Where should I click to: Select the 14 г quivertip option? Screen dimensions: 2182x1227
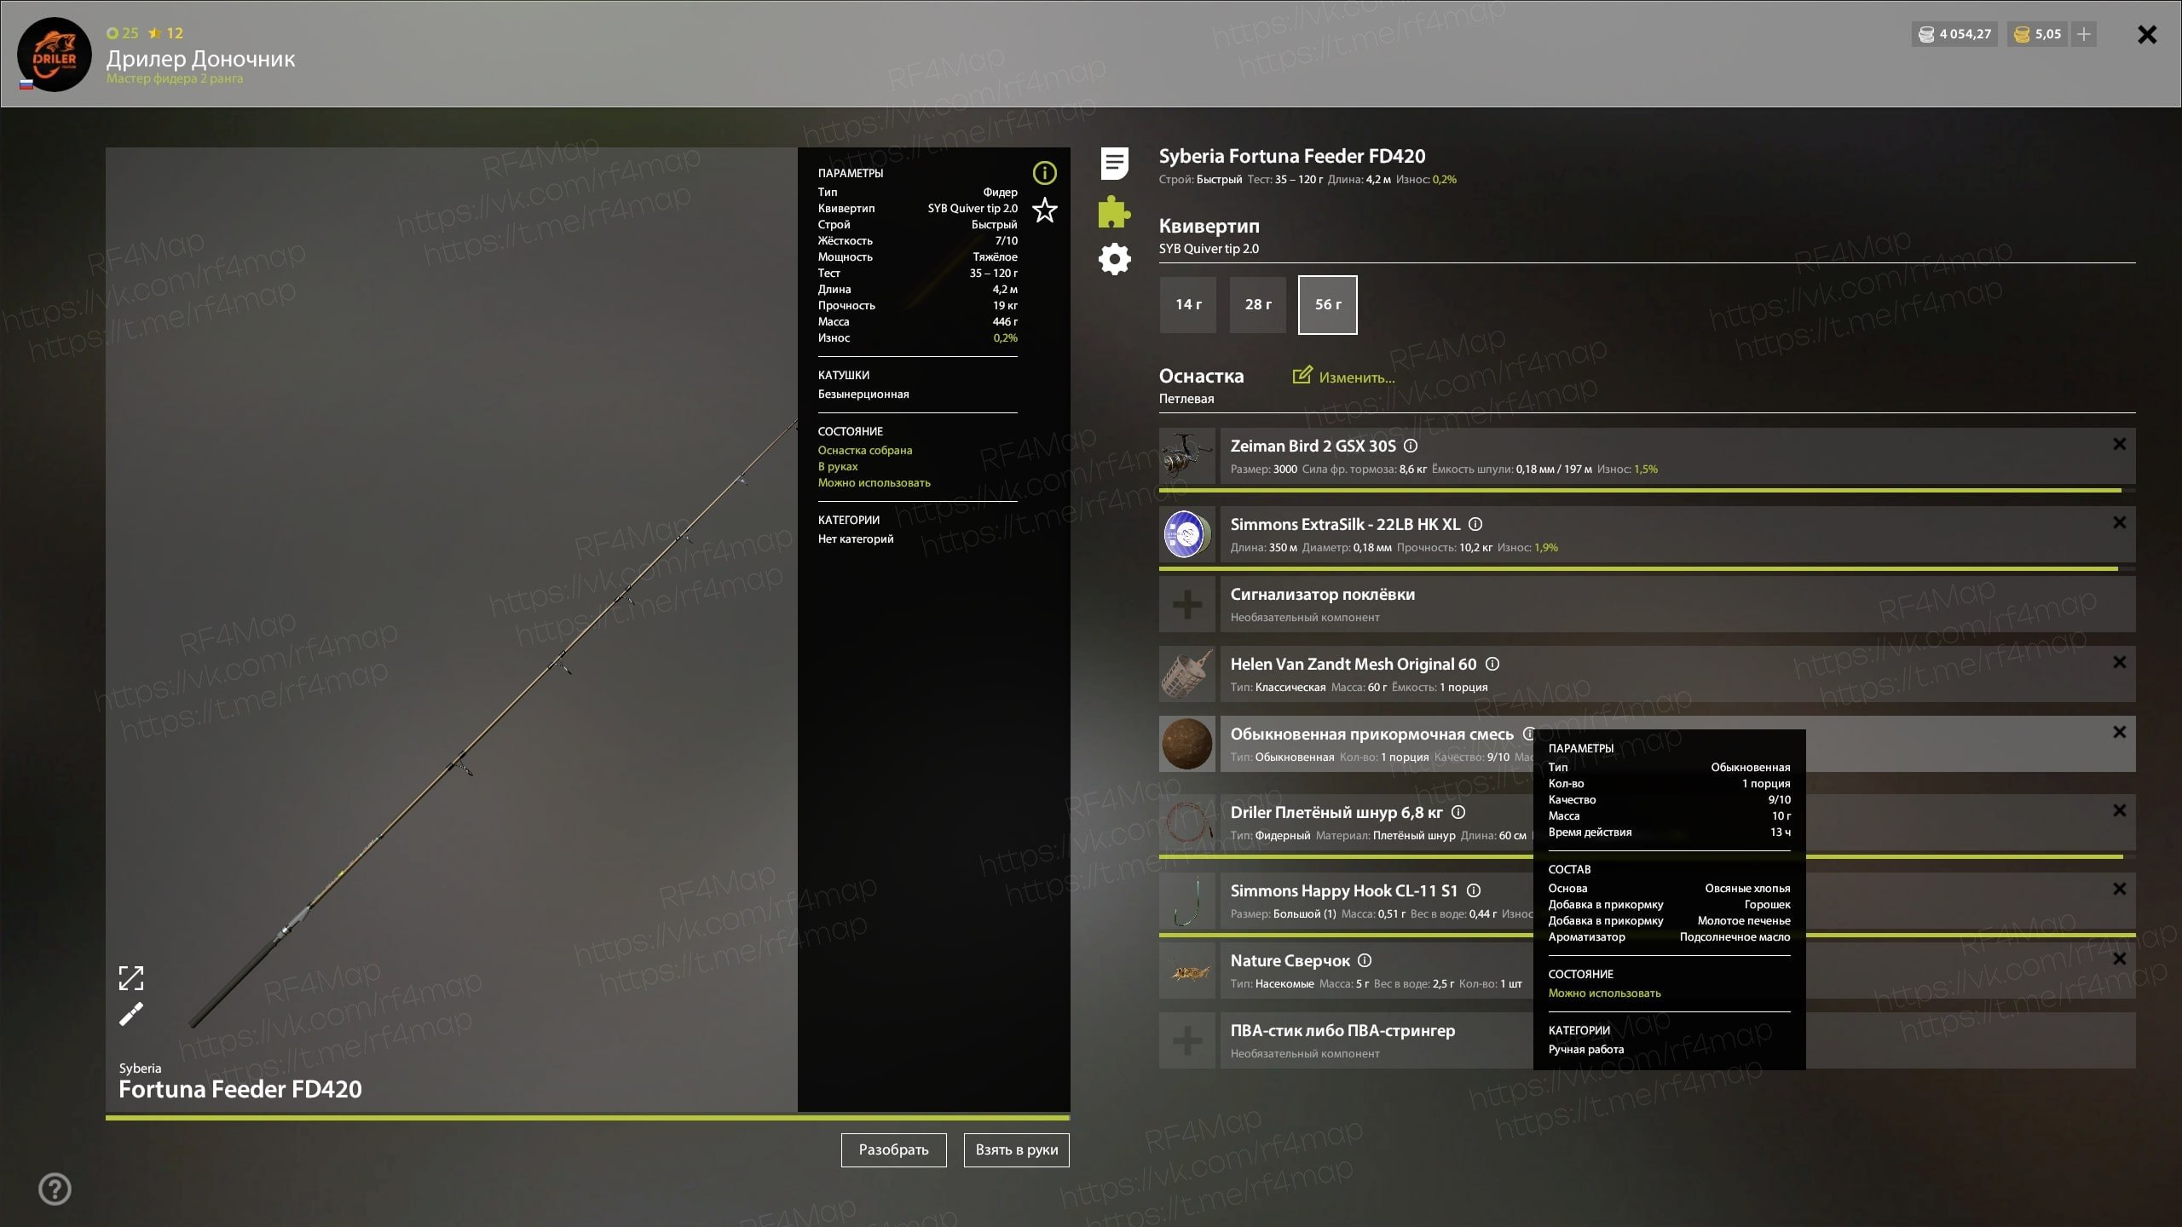[1188, 304]
